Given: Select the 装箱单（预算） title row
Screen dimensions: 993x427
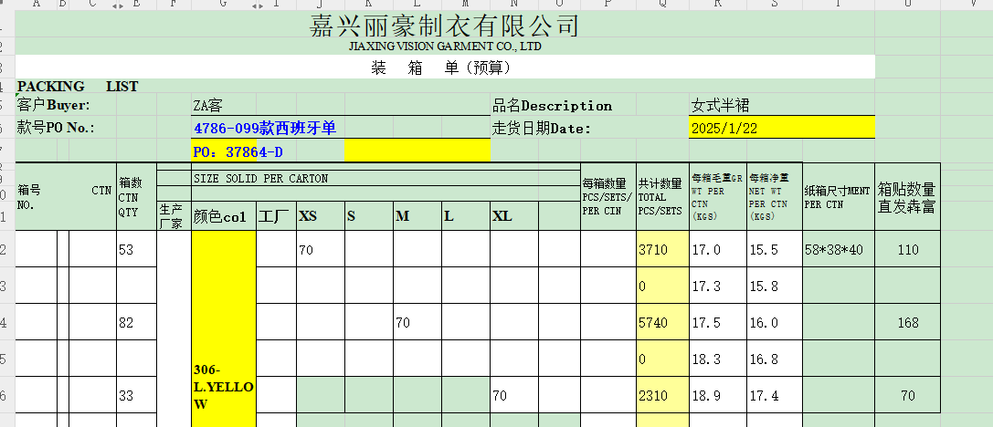Looking at the screenshot, I should coord(445,67).
